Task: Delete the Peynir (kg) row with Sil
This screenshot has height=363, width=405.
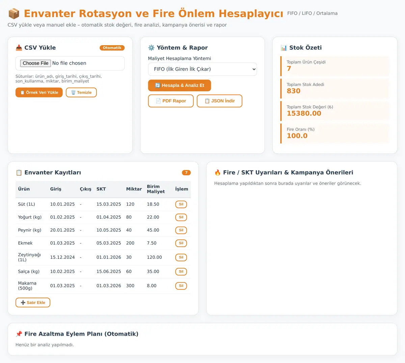Action: tap(181, 230)
